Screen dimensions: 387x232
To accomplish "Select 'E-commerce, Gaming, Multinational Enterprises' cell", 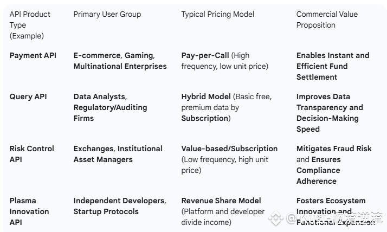I will click(120, 61).
